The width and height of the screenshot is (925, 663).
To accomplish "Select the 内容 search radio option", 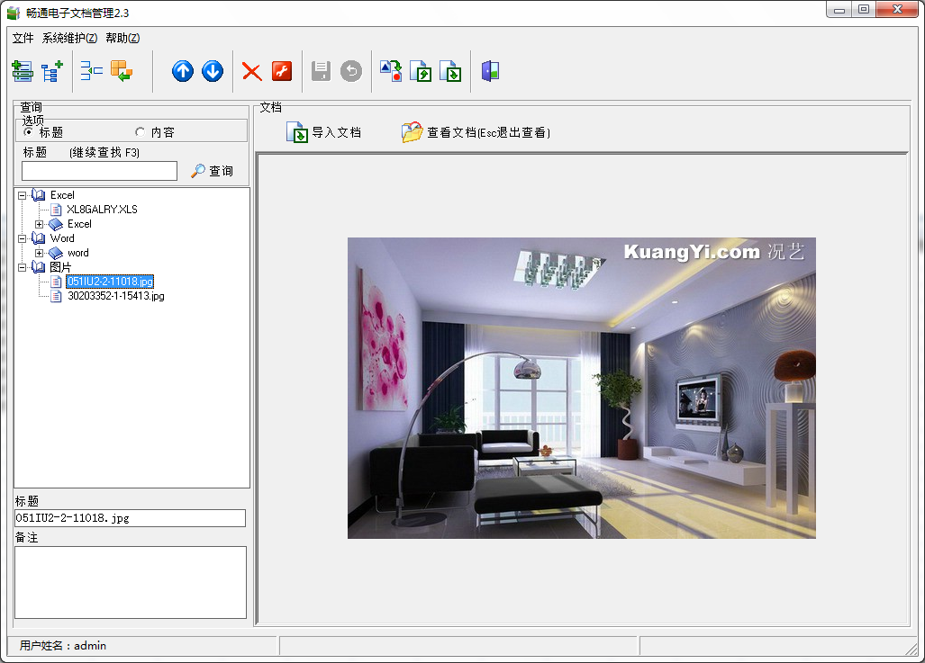I will pos(140,132).
